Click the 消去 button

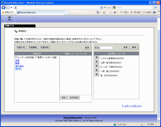(x=63, y=98)
